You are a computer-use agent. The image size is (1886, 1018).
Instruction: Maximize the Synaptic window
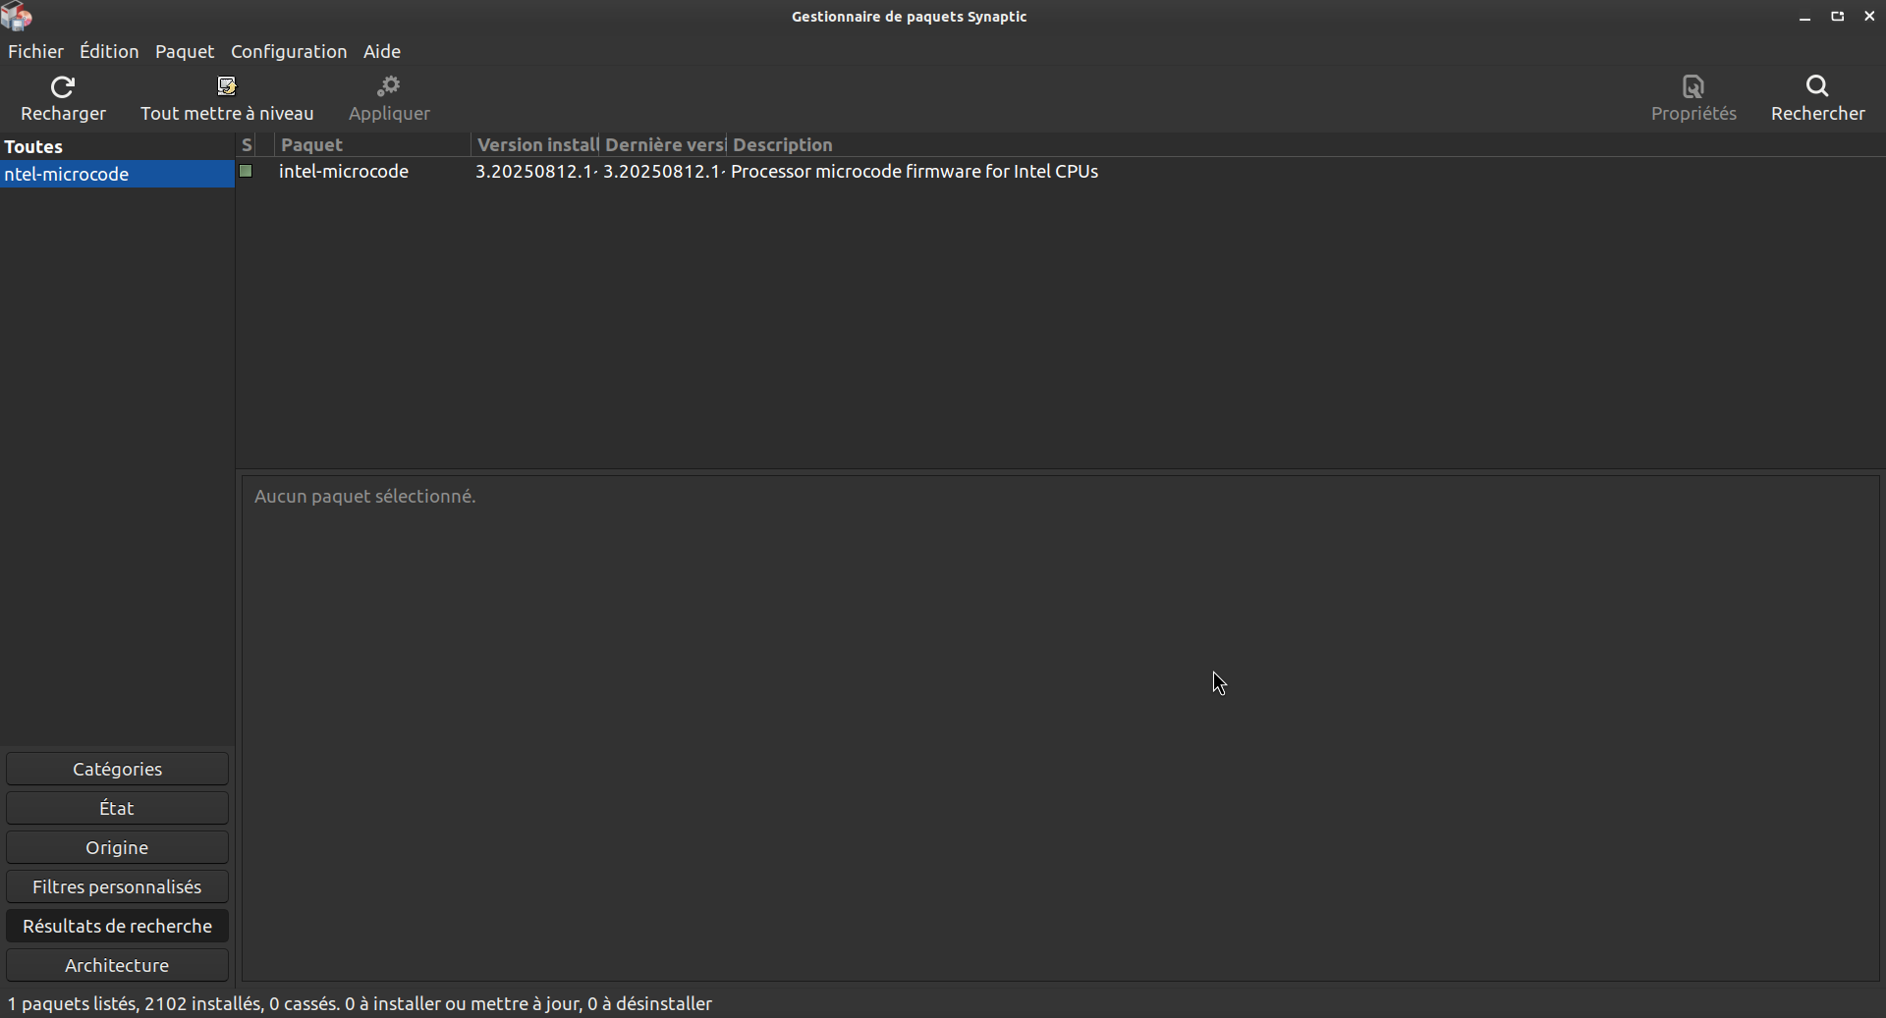(x=1837, y=17)
